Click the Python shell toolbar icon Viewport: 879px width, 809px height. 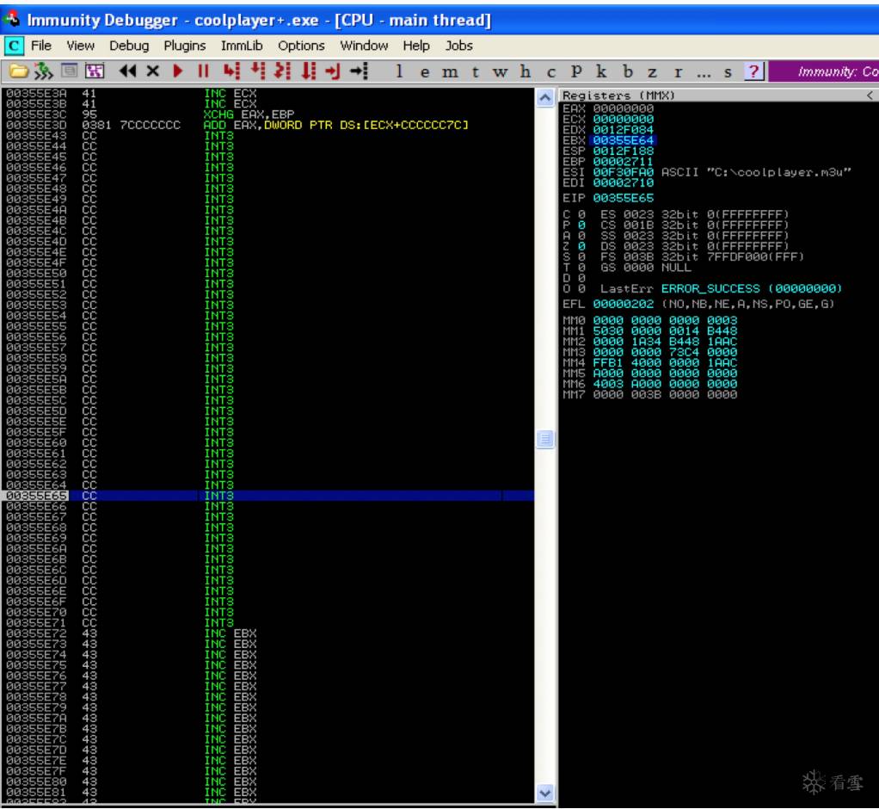(x=43, y=71)
